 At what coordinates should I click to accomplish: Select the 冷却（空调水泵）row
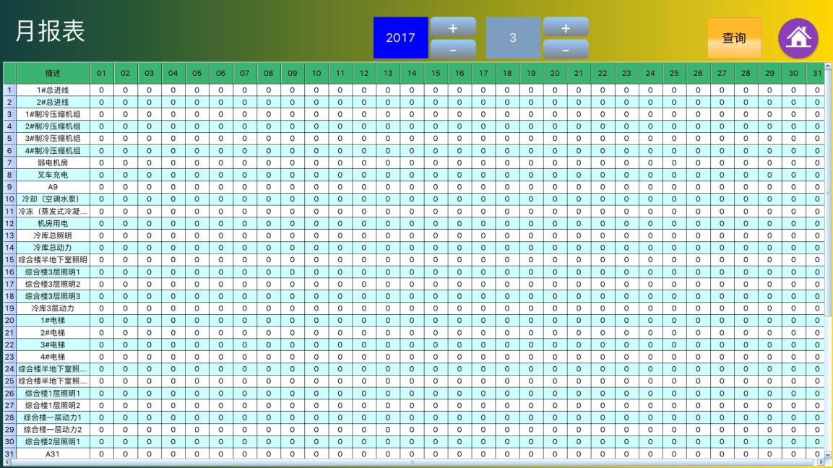point(414,199)
